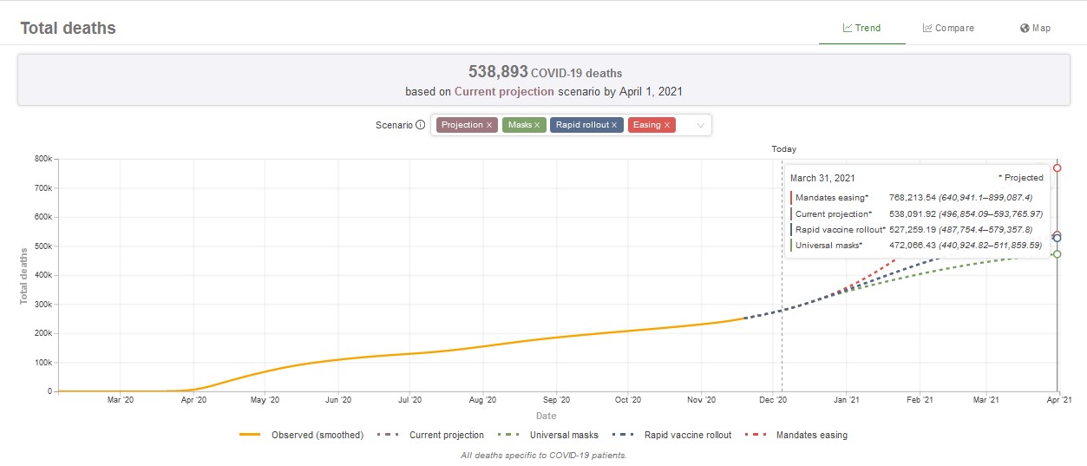Click the red Mandates easing endpoint marker
Viewport: 1087px width, 466px height.
pos(1057,167)
